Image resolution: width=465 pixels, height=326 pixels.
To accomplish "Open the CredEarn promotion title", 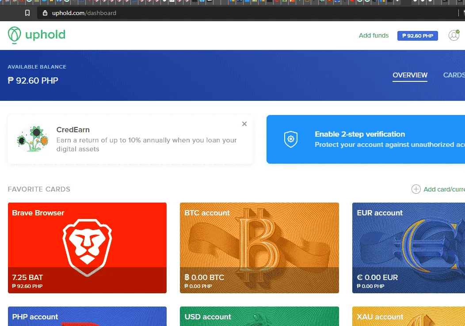I will coord(73,130).
